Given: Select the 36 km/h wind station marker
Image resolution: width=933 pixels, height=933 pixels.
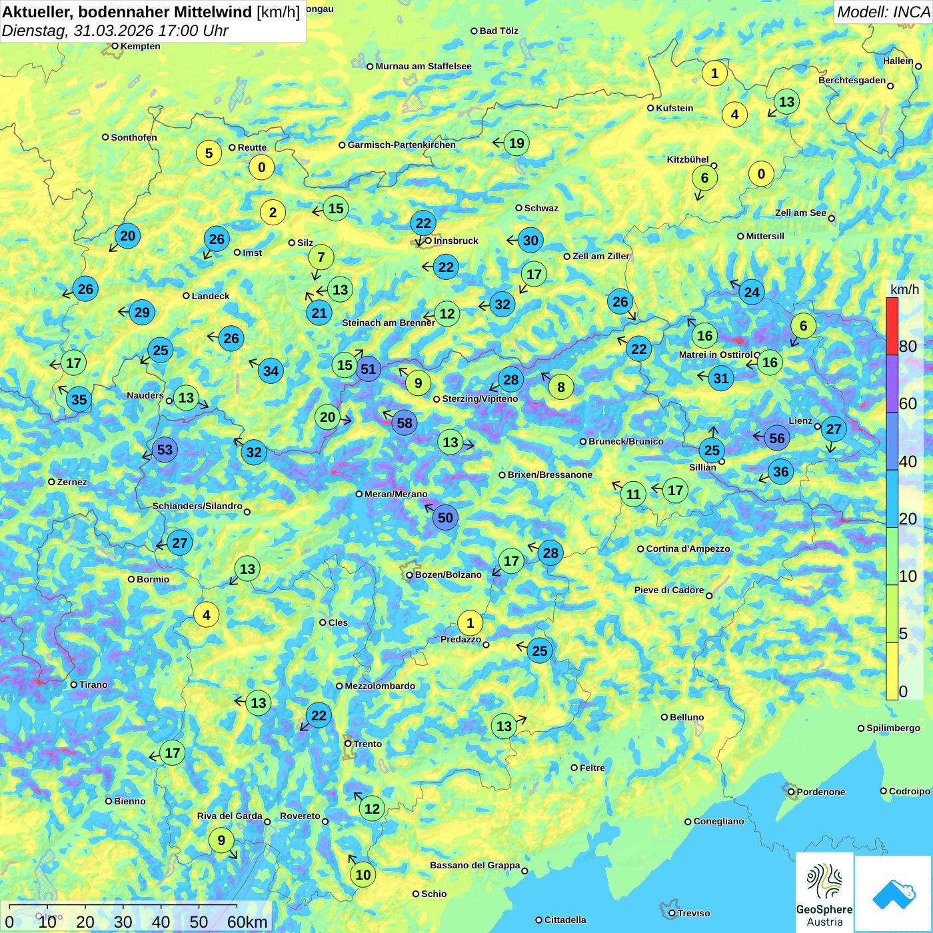Looking at the screenshot, I should point(780,472).
